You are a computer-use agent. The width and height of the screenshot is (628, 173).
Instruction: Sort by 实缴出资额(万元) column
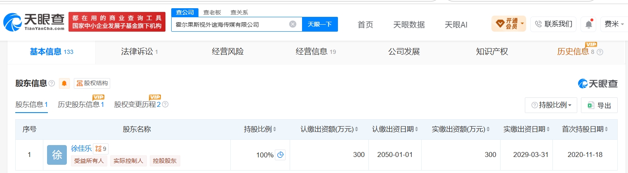click(x=461, y=129)
